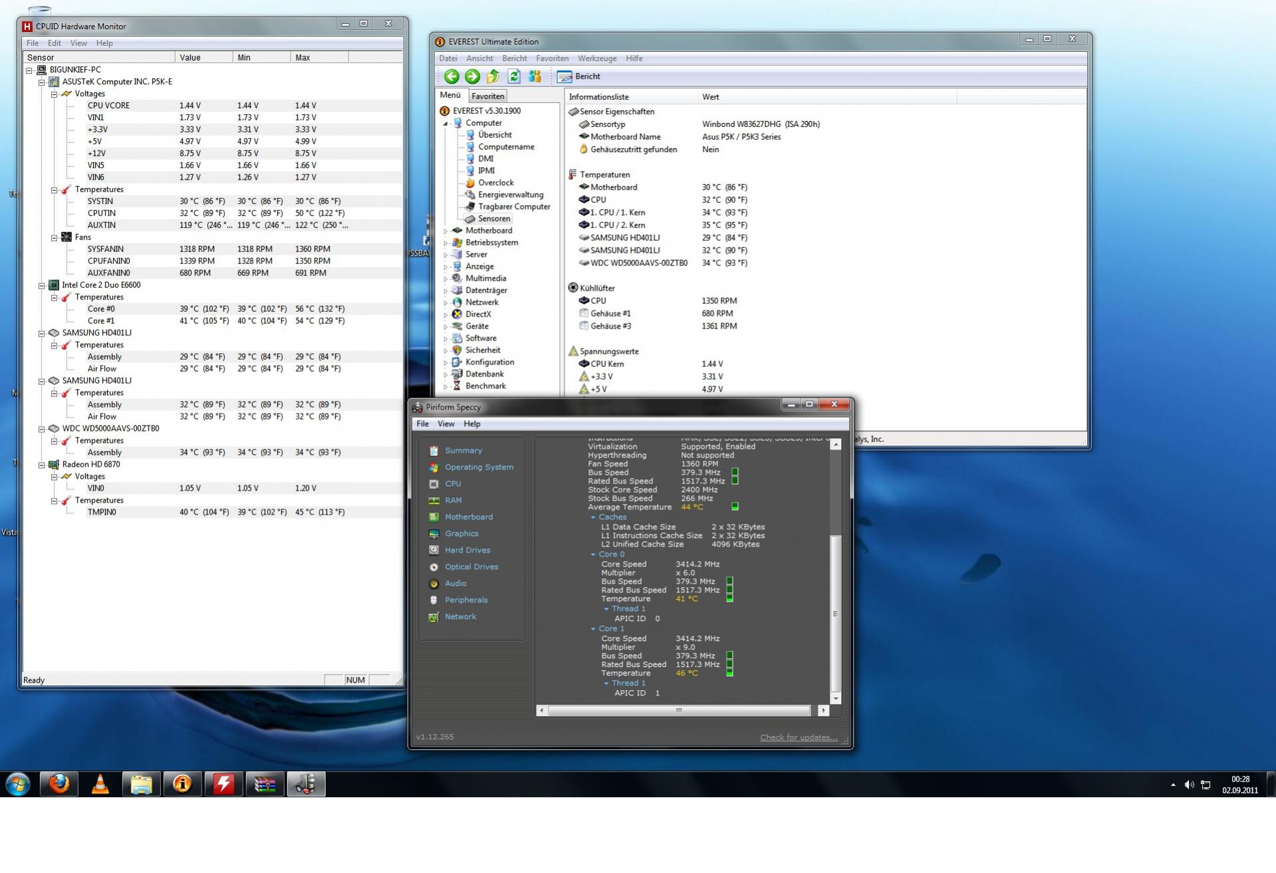Click the volume icon in system tray
This screenshot has width=1276, height=873.
tap(1189, 785)
